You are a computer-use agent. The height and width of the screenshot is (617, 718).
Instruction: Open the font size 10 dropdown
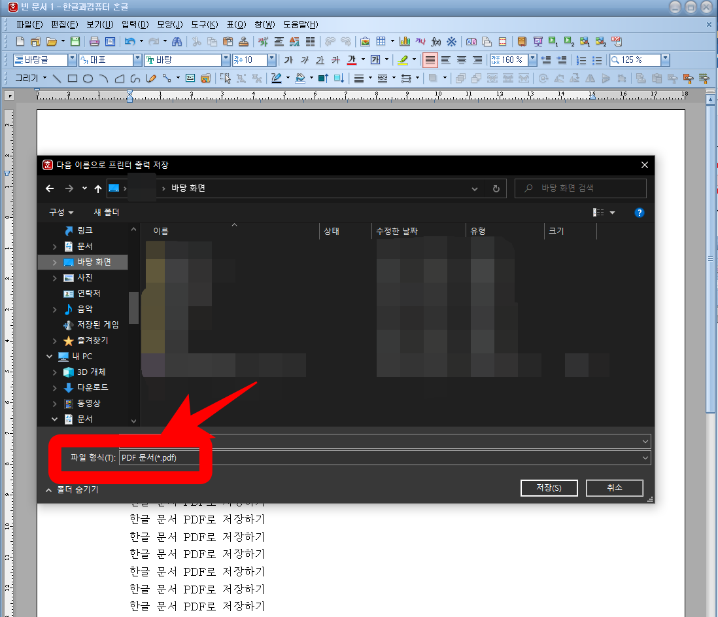271,60
